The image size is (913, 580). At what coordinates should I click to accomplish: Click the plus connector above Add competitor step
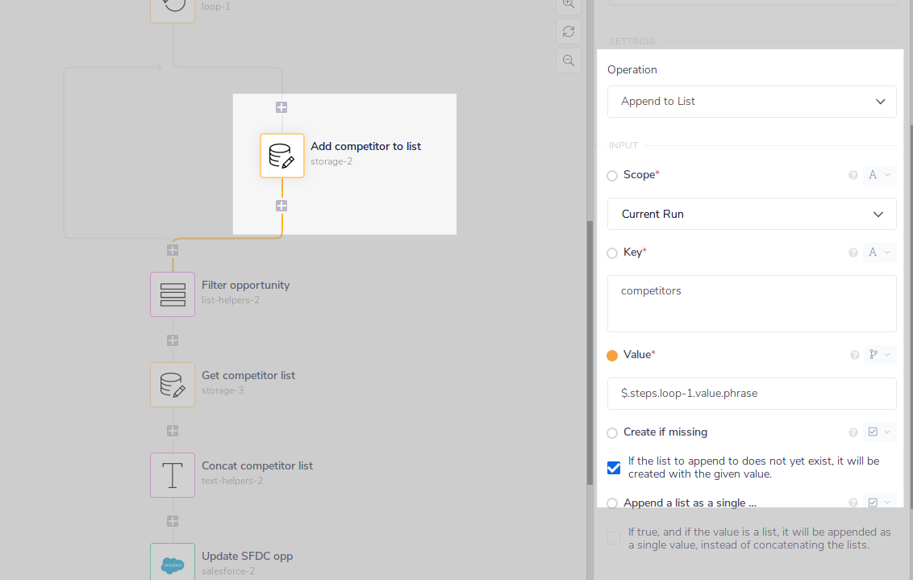pyautogui.click(x=281, y=107)
